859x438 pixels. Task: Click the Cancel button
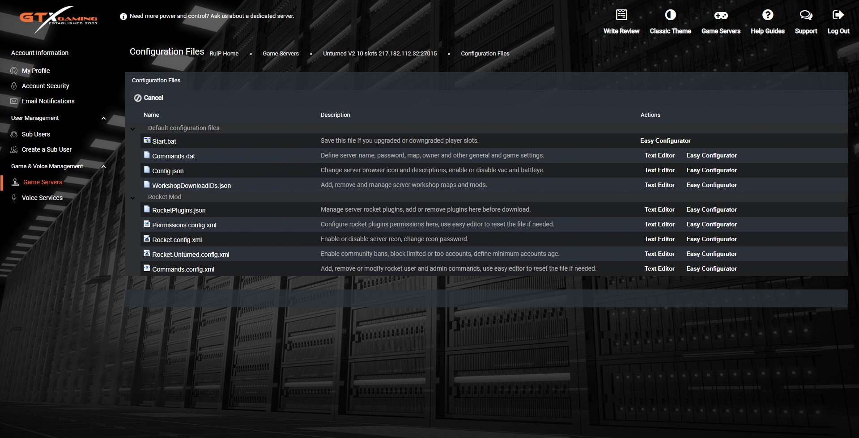point(149,98)
